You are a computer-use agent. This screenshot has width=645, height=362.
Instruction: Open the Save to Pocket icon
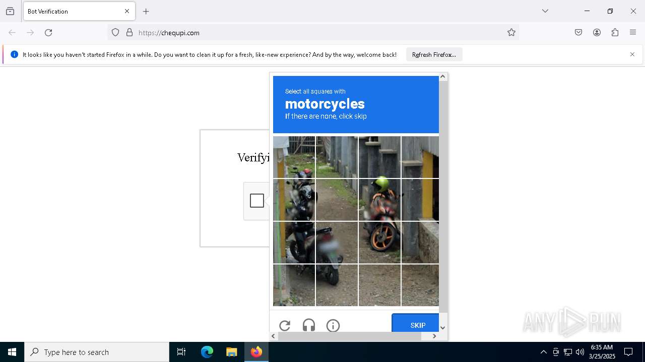point(578,33)
